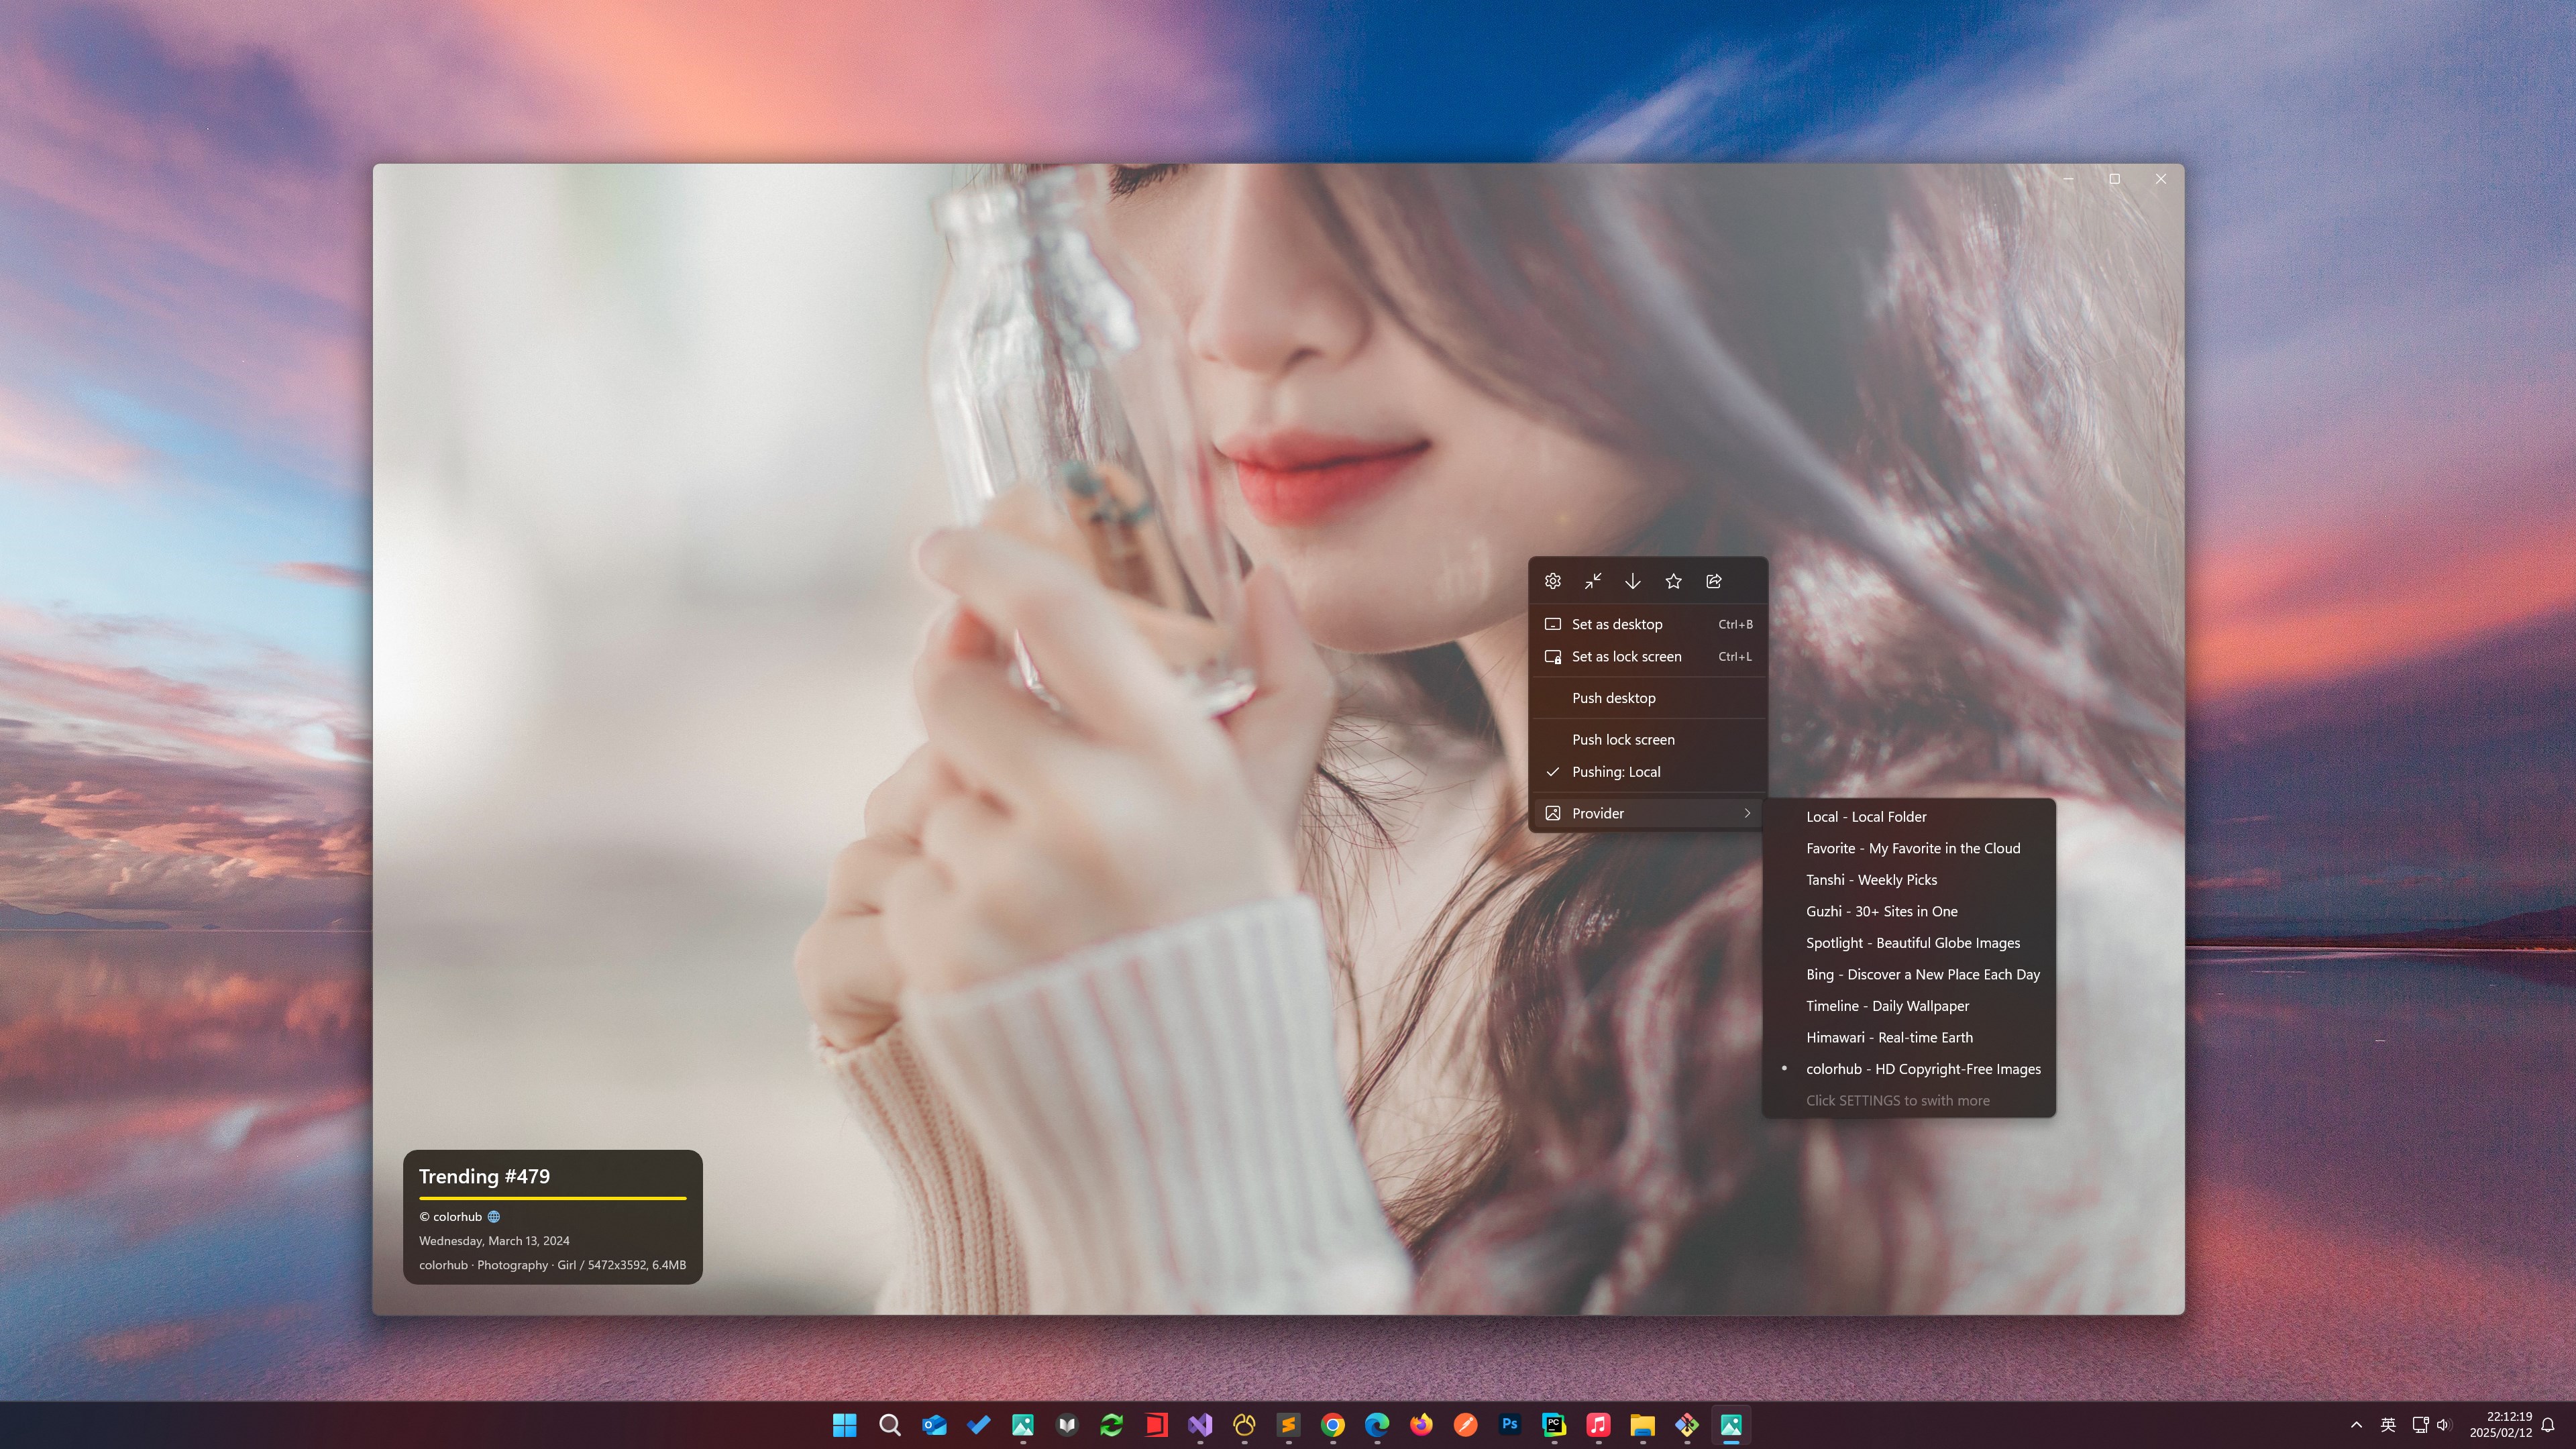This screenshot has width=2576, height=1449.
Task: Open settings via gear icon in context menu
Action: tap(1552, 581)
